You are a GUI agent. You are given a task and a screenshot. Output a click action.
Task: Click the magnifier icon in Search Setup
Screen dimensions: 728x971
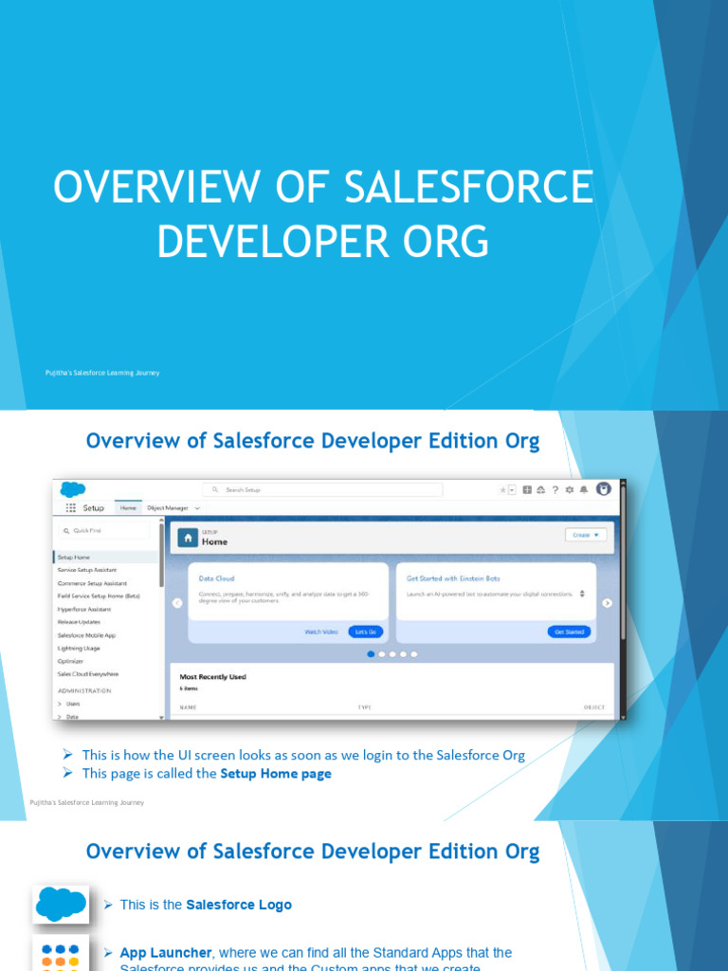click(215, 490)
